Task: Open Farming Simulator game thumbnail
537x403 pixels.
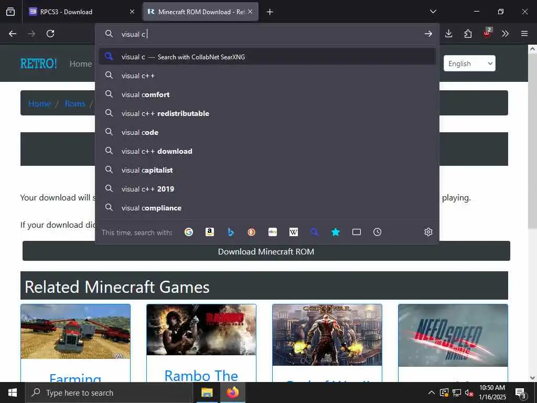Action: 76,332
